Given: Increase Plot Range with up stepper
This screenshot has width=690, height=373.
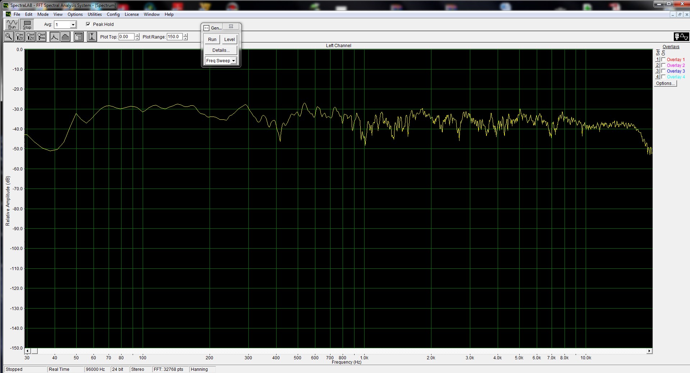Looking at the screenshot, I should (x=185, y=35).
